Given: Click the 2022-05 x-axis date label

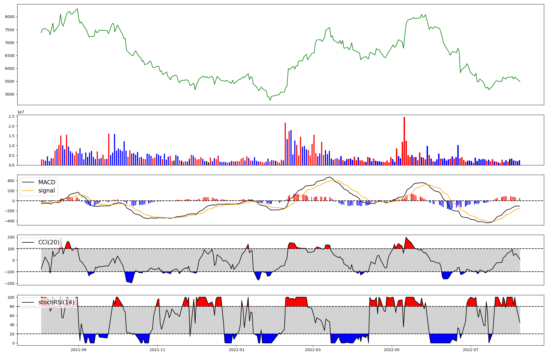Looking at the screenshot, I should (x=392, y=350).
